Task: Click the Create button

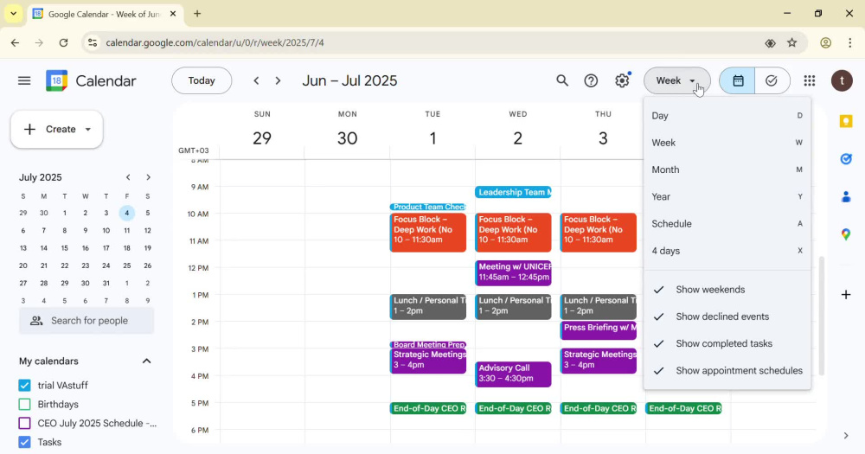Action: (57, 129)
